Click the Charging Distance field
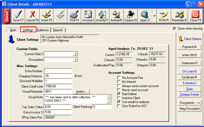The width and height of the screenshot is (204, 127). click(58, 76)
